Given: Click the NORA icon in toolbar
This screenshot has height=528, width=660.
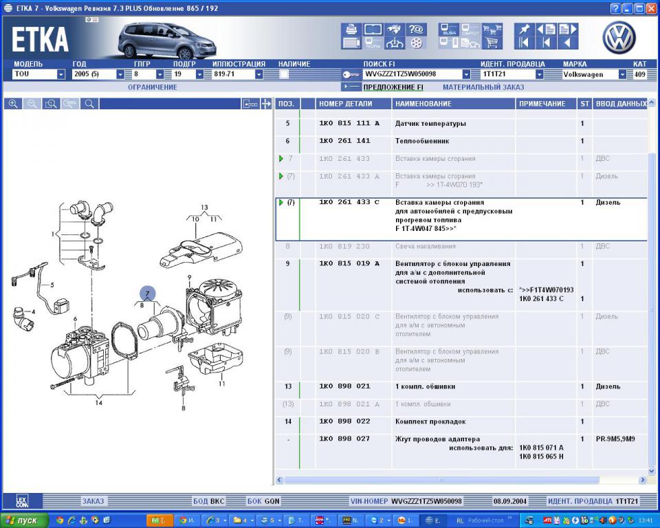Looking at the screenshot, I should (373, 43).
